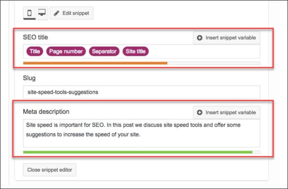Select the Title snippet variable tag

pos(34,51)
